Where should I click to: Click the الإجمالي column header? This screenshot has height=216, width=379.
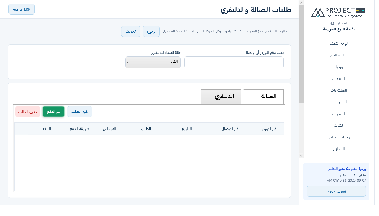tap(109, 129)
